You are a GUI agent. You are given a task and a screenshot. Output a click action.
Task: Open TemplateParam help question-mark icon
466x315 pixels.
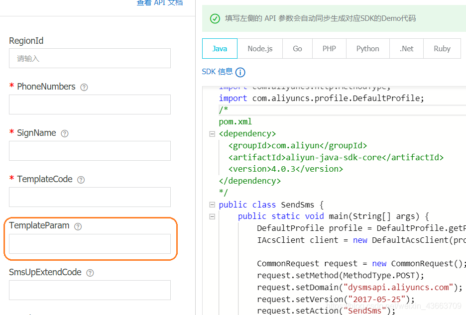78,226
